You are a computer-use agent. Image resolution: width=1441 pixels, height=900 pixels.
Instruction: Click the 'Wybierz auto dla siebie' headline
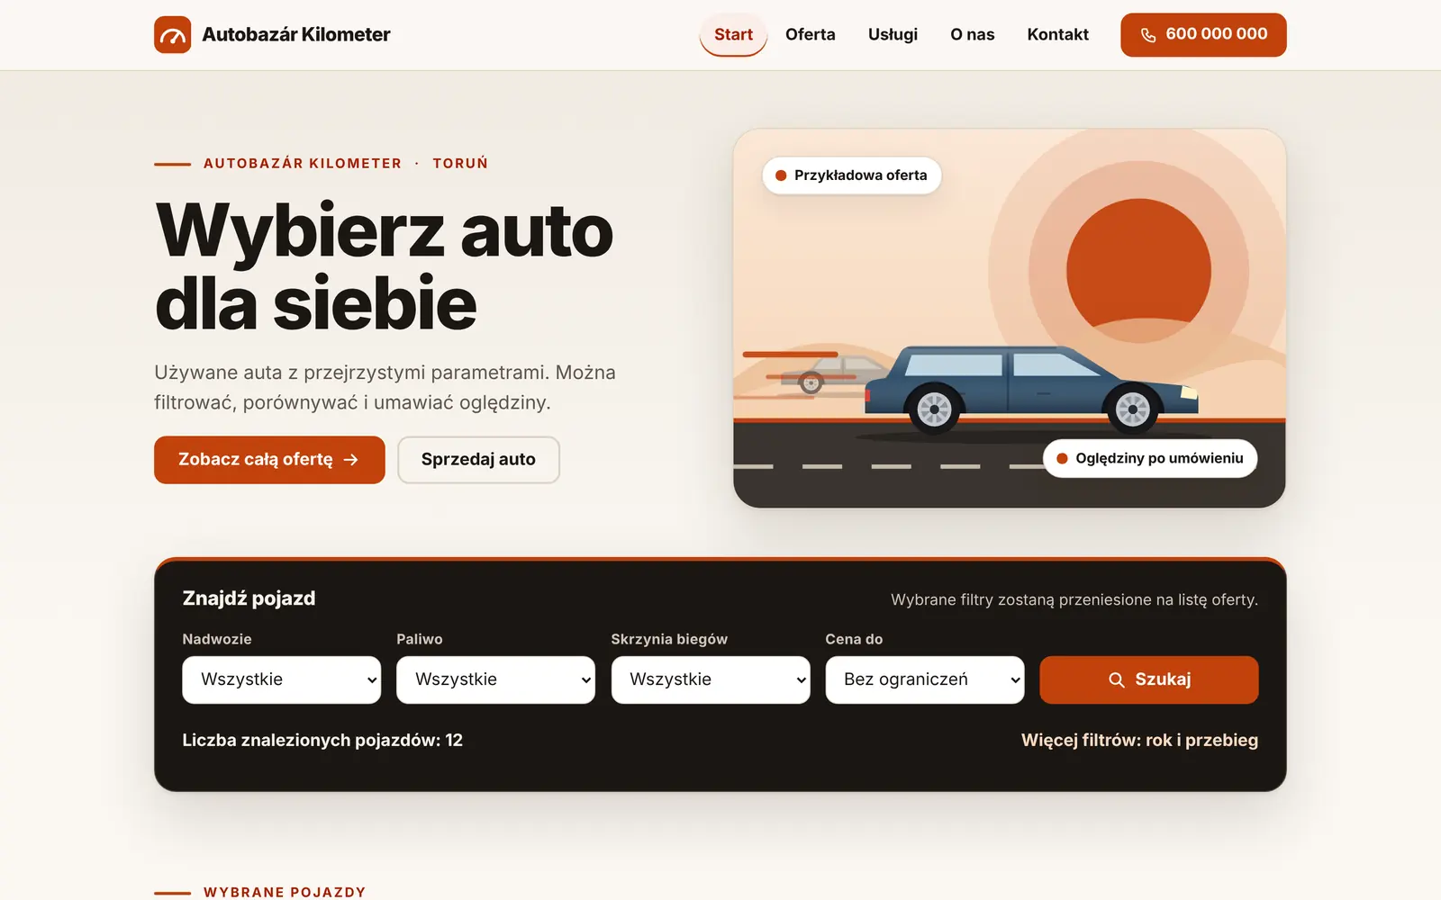click(x=384, y=267)
